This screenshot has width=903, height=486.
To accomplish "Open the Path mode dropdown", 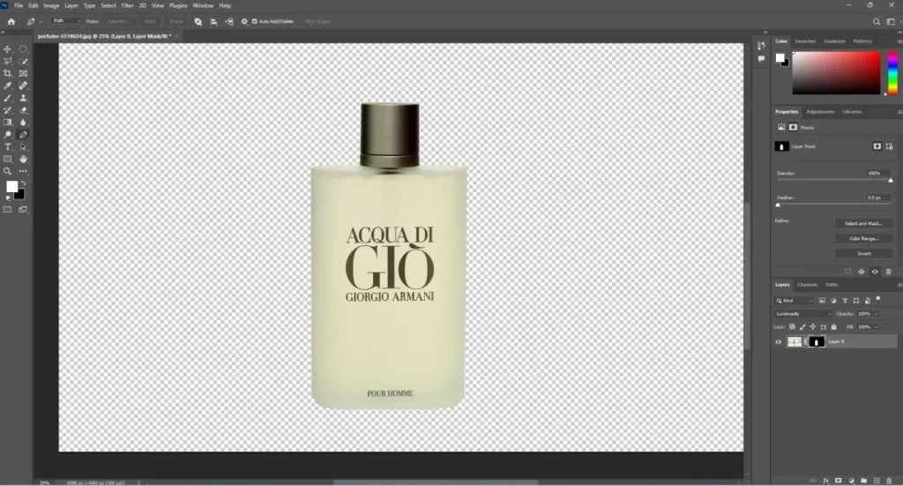I will 66,21.
